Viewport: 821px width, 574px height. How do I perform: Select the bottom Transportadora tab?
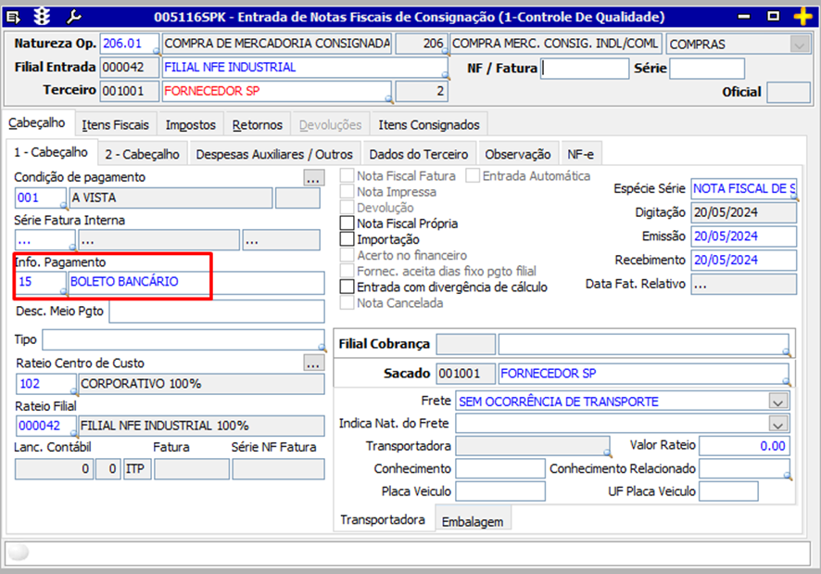coord(383,519)
